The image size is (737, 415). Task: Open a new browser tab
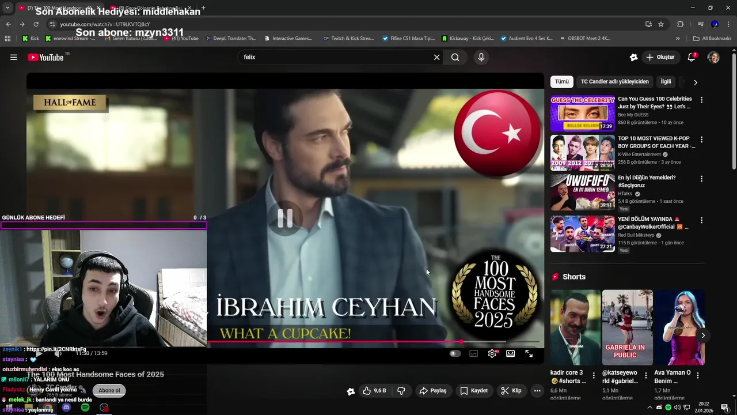pyautogui.click(x=203, y=8)
